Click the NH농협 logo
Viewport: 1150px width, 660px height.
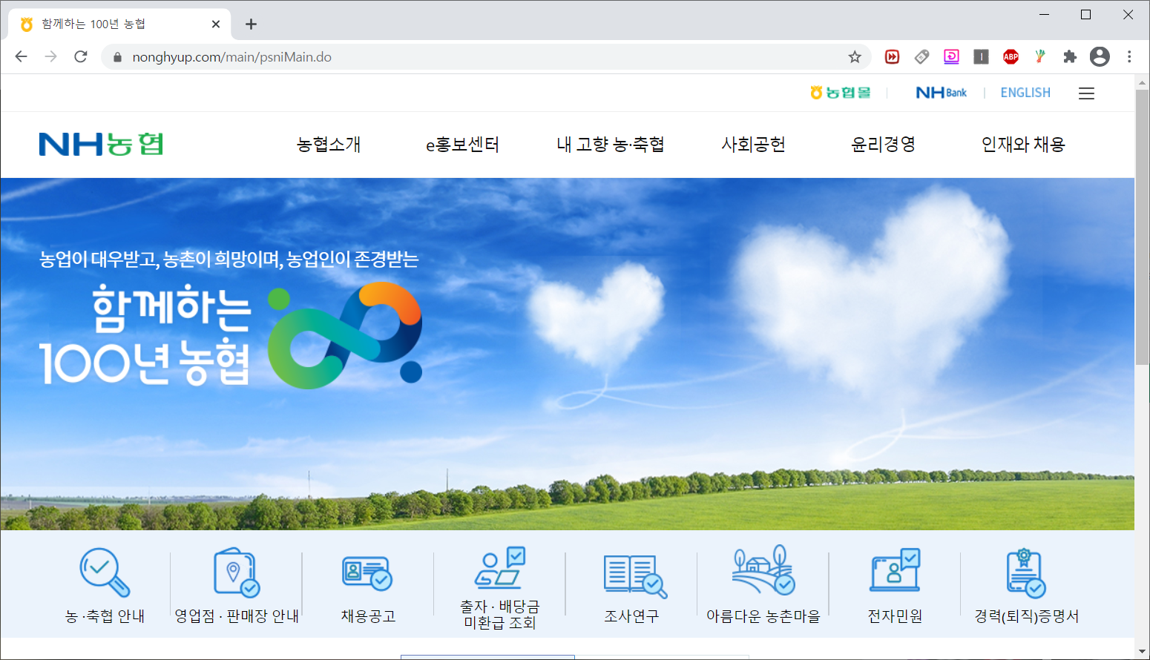coord(101,144)
